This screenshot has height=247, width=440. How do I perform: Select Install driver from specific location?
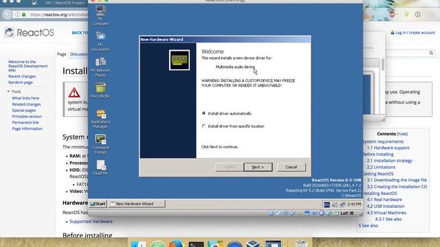(233, 126)
